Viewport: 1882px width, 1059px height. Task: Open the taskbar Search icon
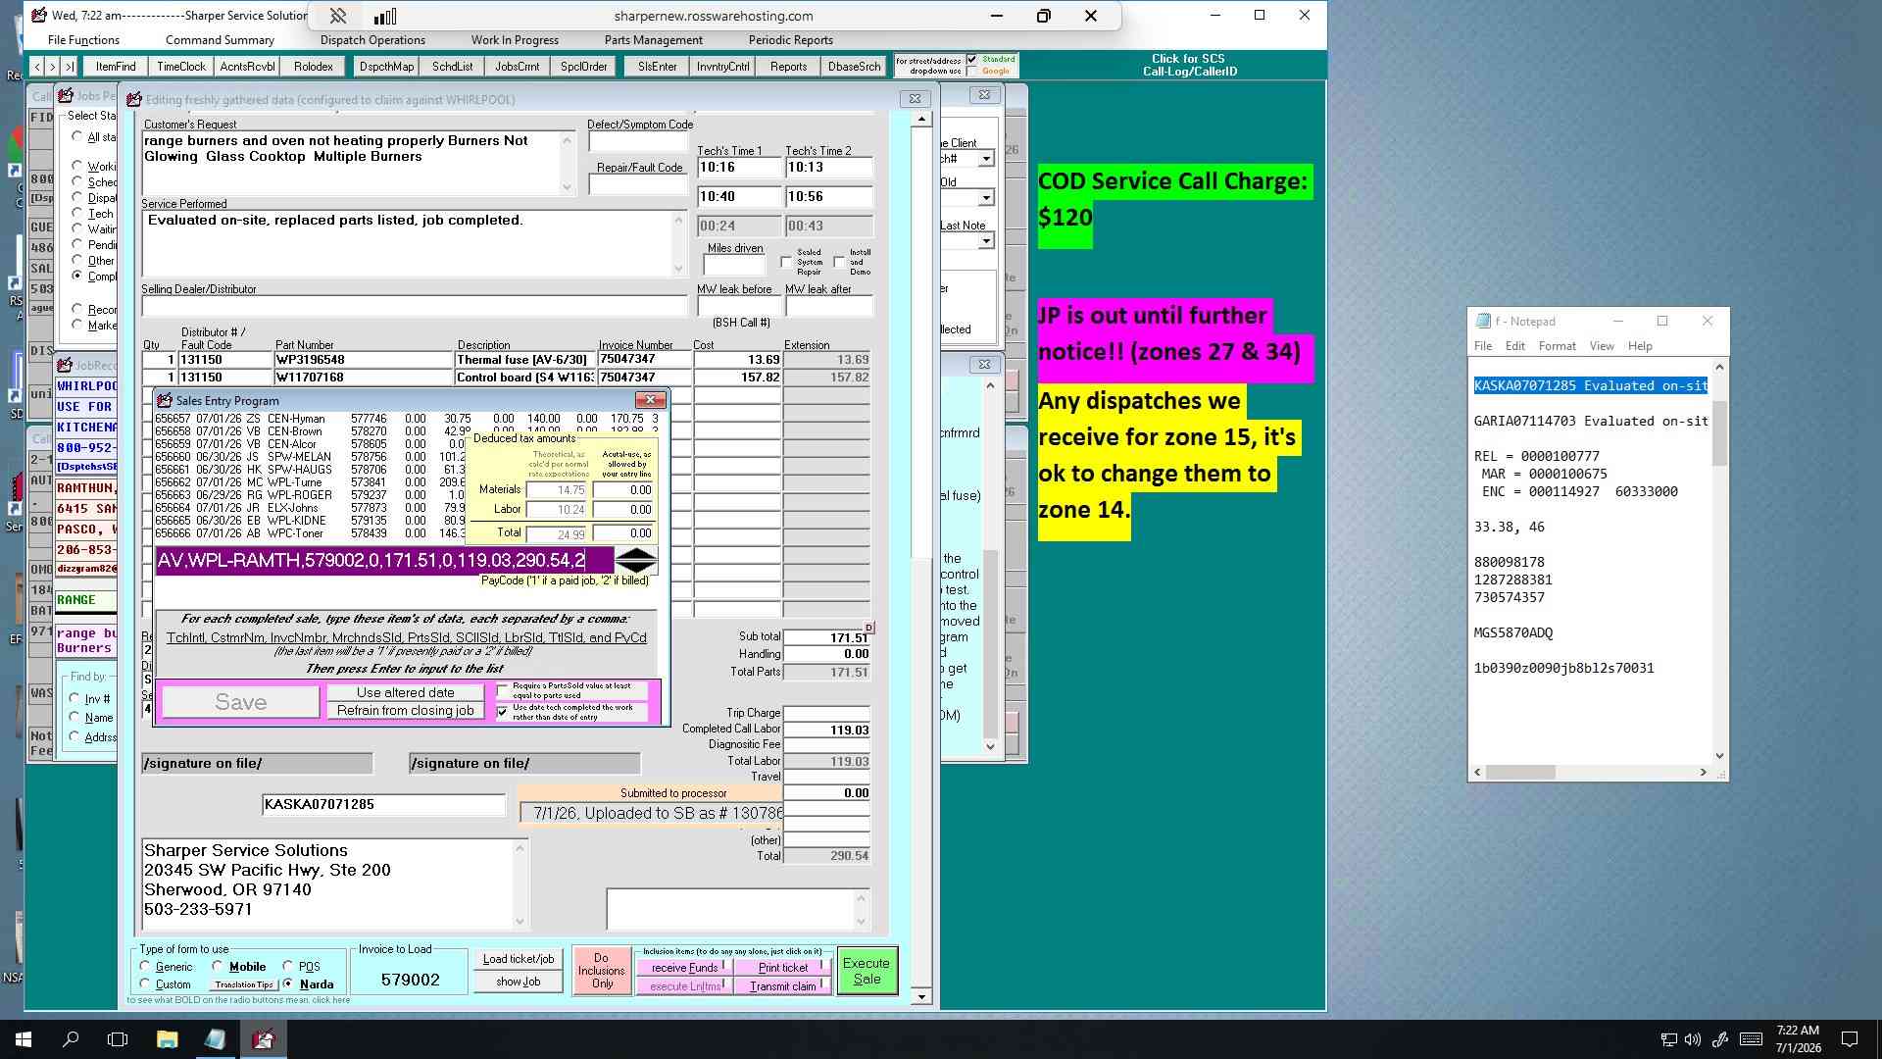point(71,1039)
